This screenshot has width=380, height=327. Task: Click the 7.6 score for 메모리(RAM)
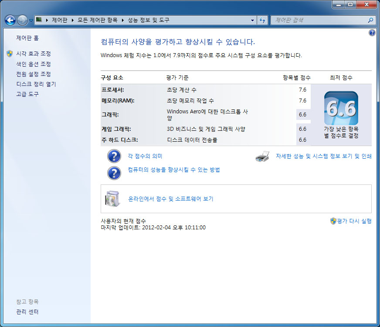coord(302,101)
